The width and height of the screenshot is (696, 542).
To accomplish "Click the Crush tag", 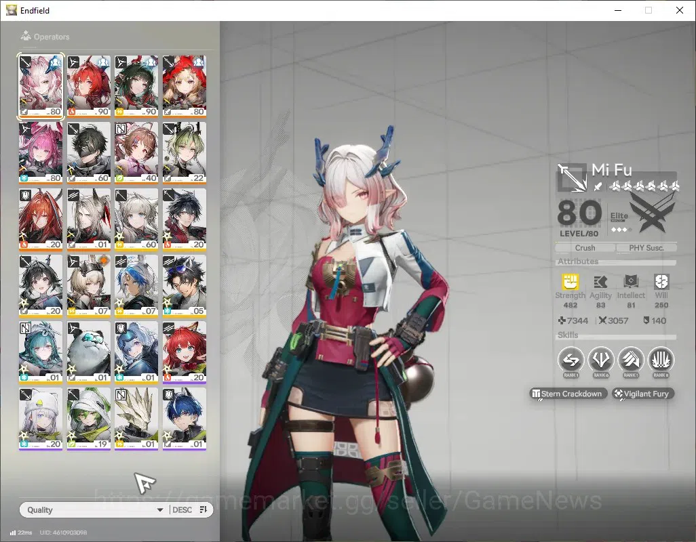I will (585, 248).
